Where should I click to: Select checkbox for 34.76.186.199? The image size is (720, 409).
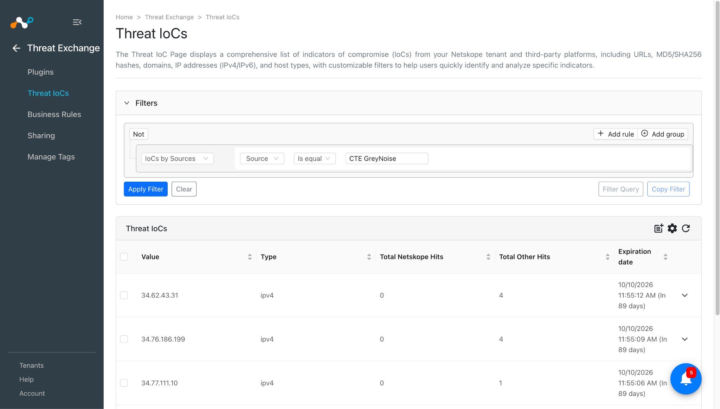(x=124, y=339)
